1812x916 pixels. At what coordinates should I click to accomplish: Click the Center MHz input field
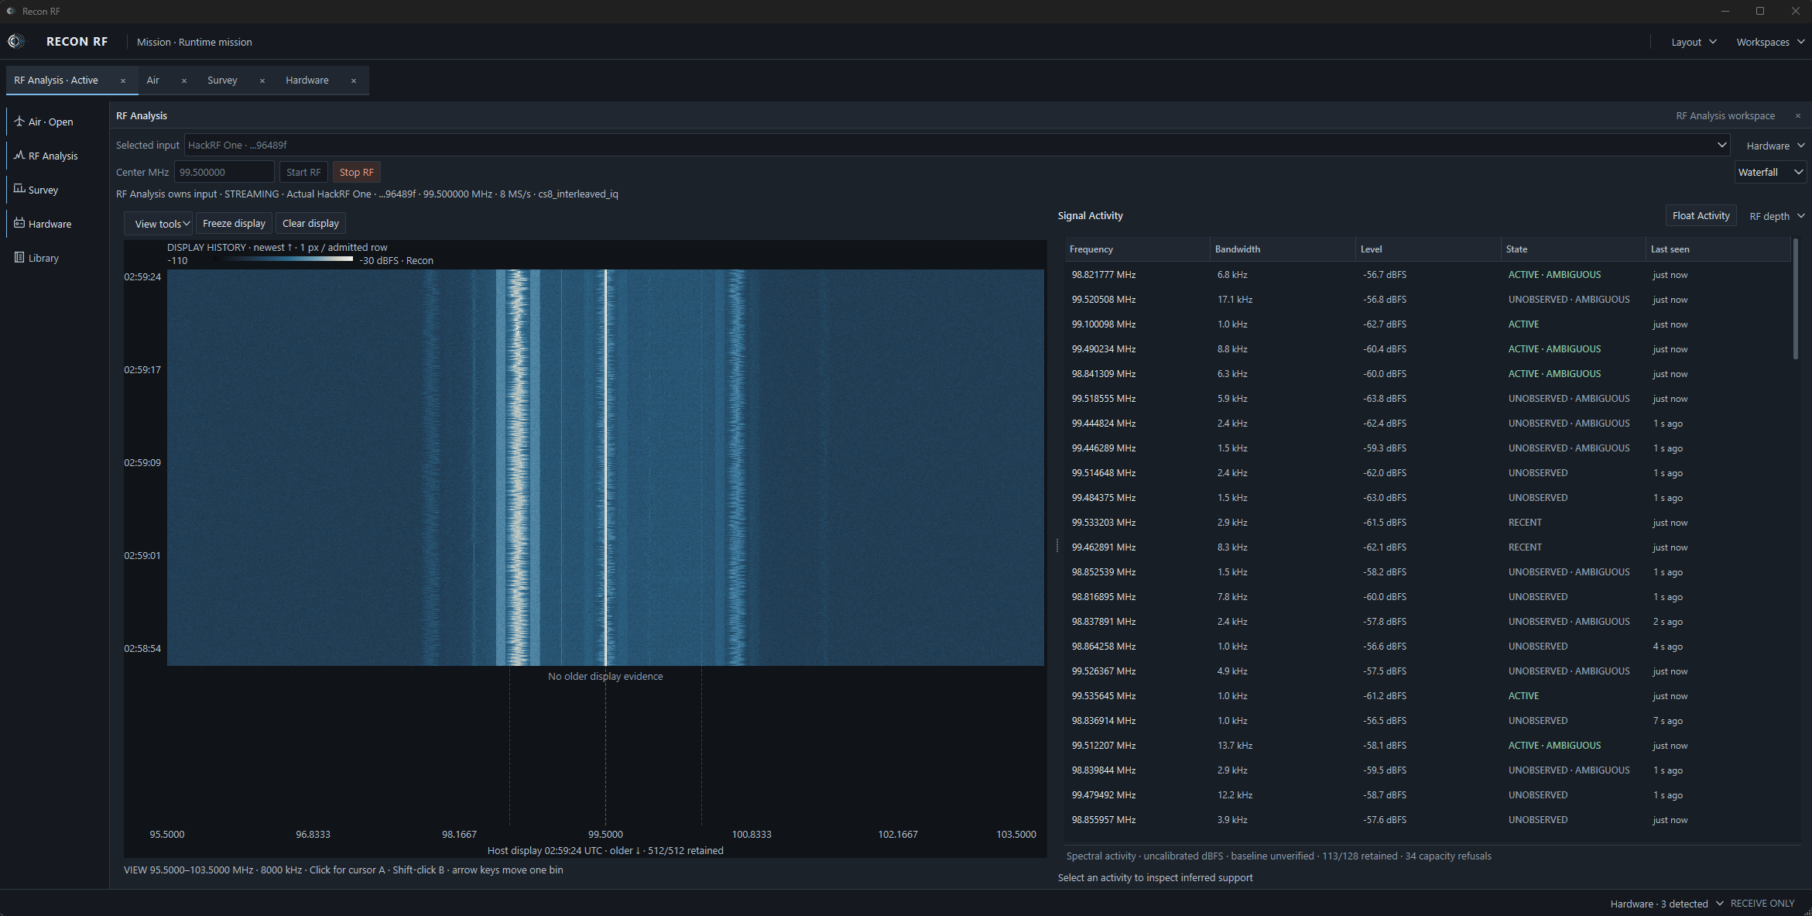point(224,172)
